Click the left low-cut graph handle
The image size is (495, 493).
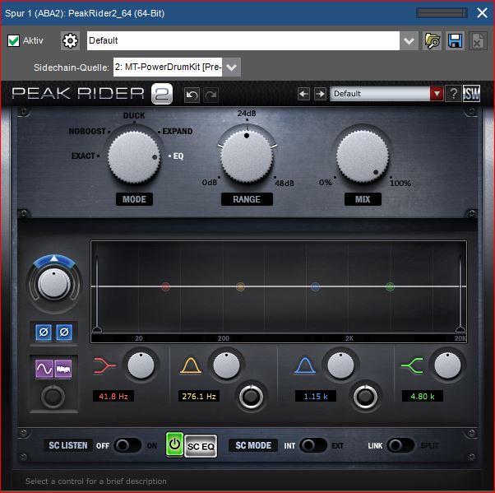97,329
